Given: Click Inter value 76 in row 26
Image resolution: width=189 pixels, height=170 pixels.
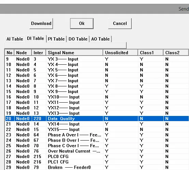Looking at the screenshot, I should [x=36, y=151].
